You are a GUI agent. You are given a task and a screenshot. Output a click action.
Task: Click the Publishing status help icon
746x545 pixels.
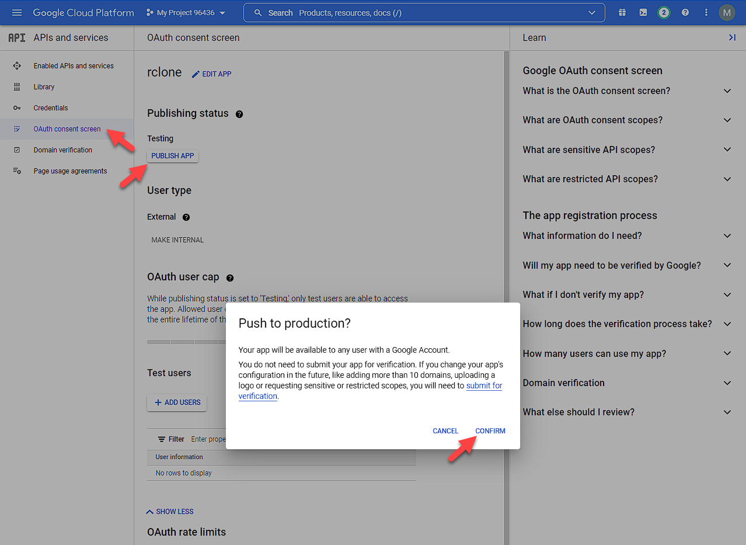point(239,114)
